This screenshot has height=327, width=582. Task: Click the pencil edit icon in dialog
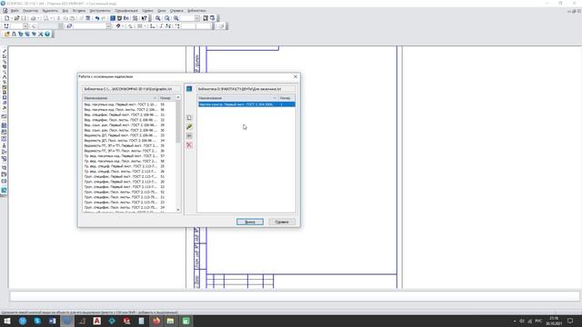[189, 127]
